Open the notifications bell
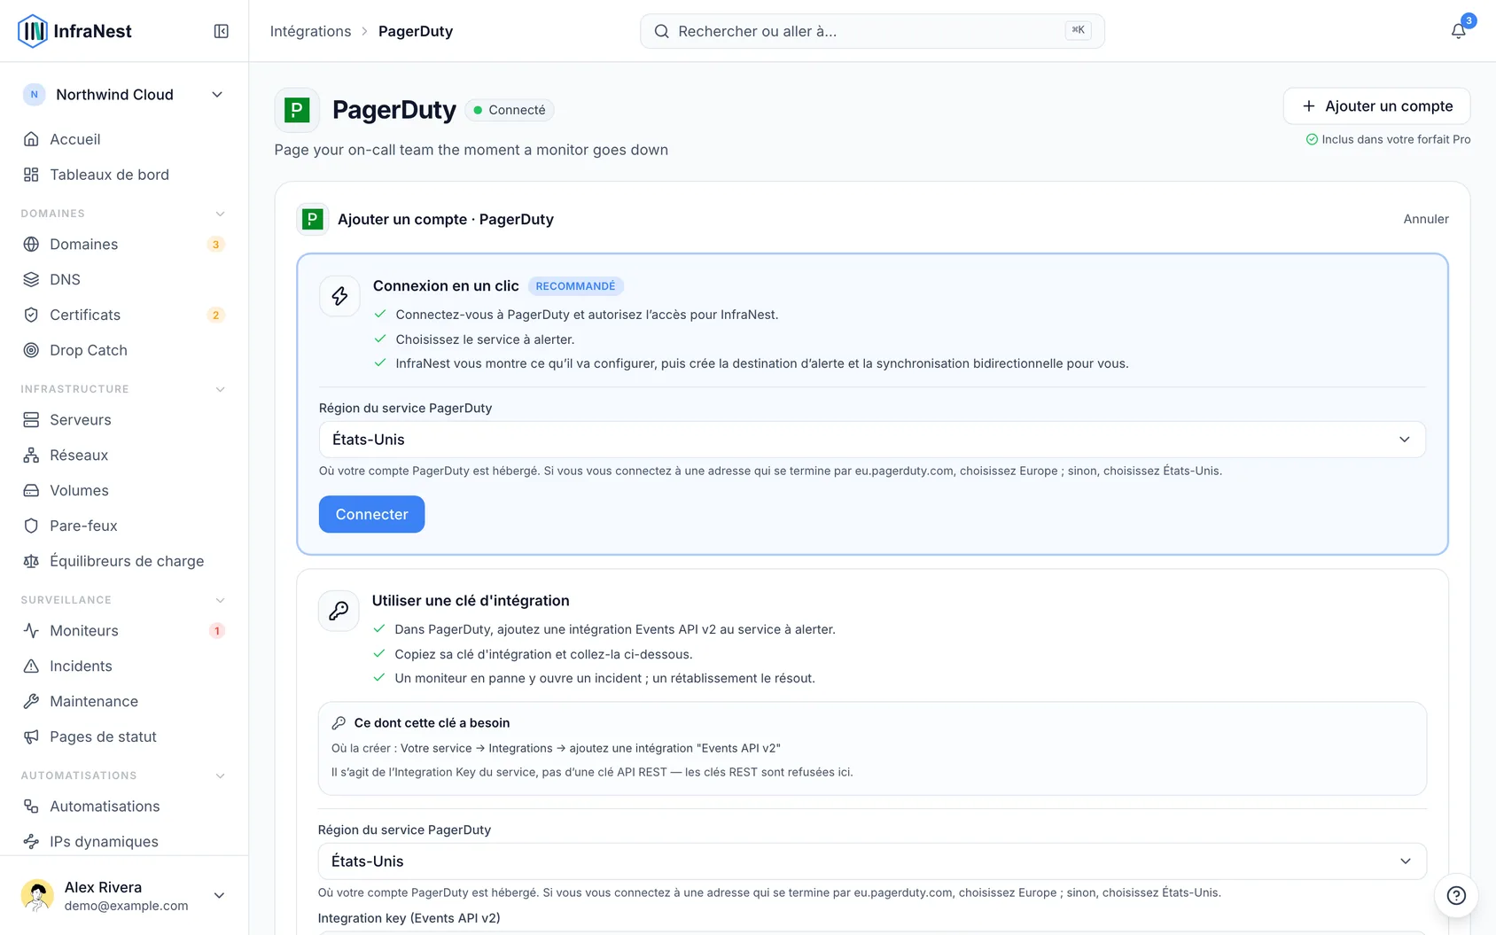 tap(1458, 31)
